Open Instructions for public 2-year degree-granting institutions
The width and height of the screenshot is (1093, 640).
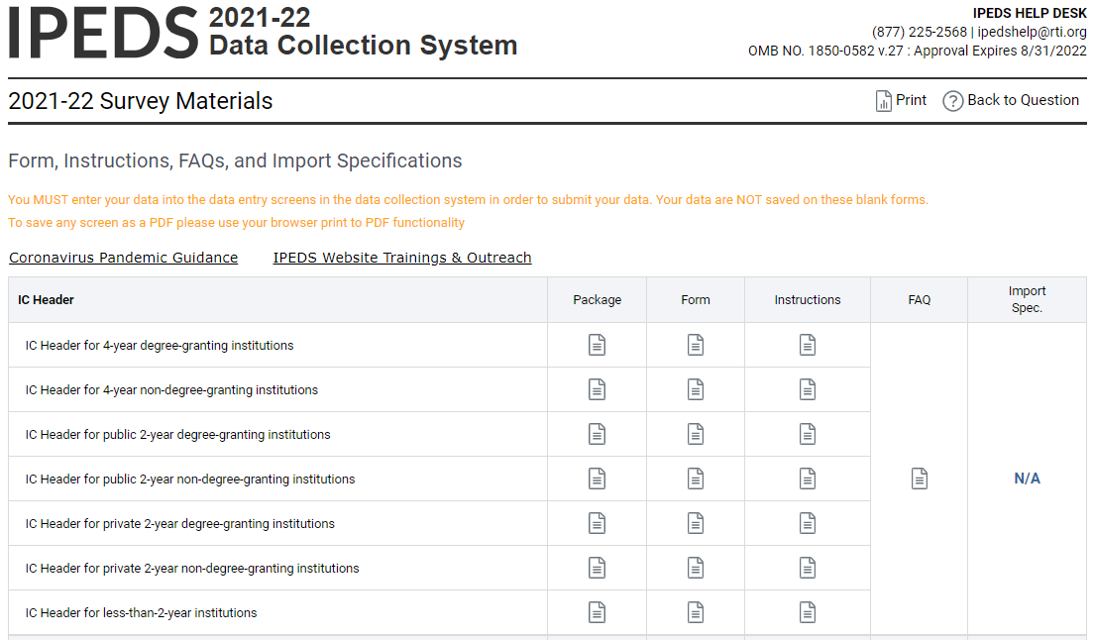pos(808,434)
